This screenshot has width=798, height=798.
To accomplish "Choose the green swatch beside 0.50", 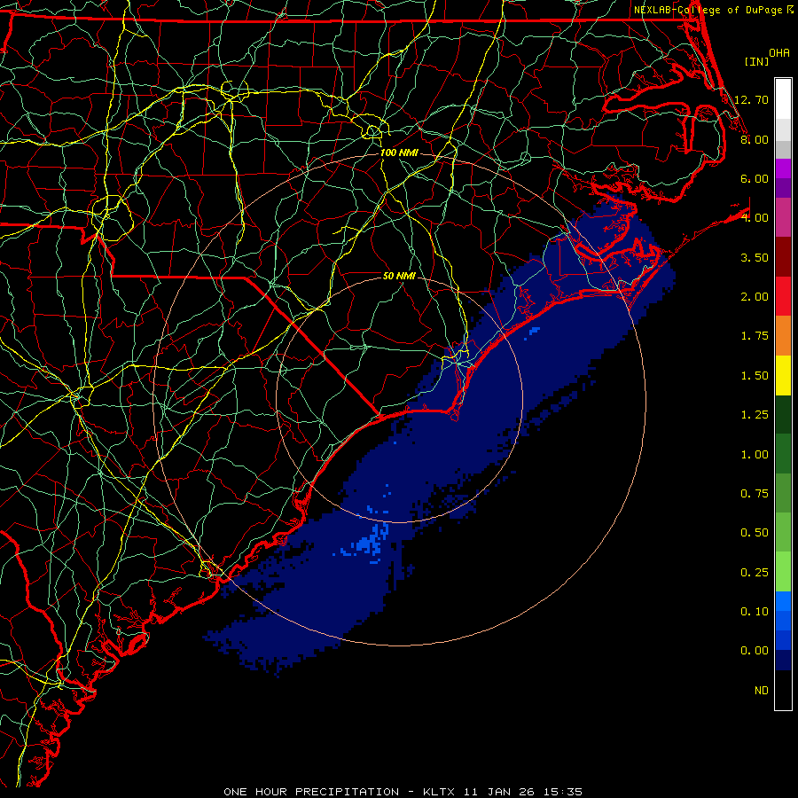I will click(x=783, y=532).
